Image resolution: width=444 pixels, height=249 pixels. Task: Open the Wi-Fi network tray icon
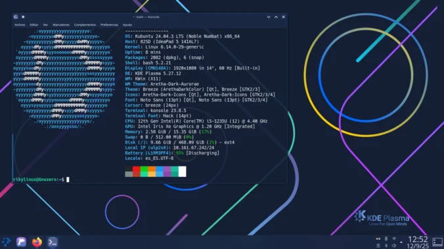pyautogui.click(x=394, y=239)
